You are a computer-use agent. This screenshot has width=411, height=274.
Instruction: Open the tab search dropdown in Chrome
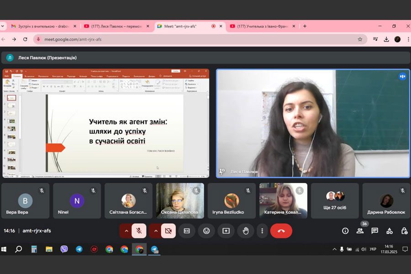3,26
